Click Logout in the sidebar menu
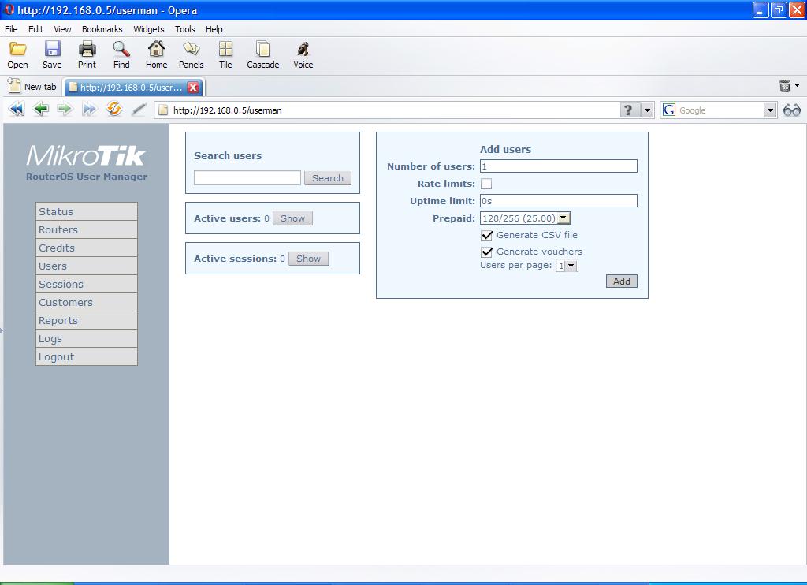Viewport: 807px width, 585px height. (87, 356)
